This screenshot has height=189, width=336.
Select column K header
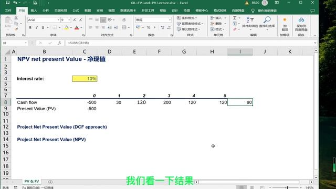[290, 51]
